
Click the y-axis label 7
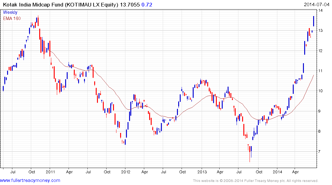click(320, 152)
